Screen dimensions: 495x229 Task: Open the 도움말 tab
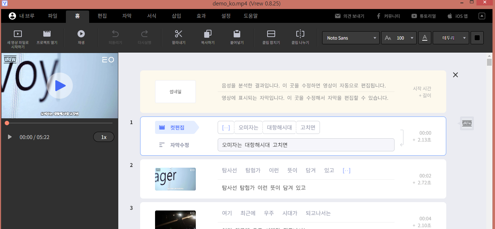point(251,16)
